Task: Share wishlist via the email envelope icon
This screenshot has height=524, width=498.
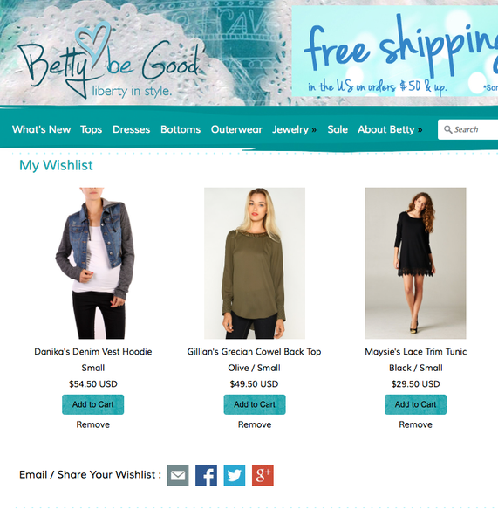Action: point(178,475)
